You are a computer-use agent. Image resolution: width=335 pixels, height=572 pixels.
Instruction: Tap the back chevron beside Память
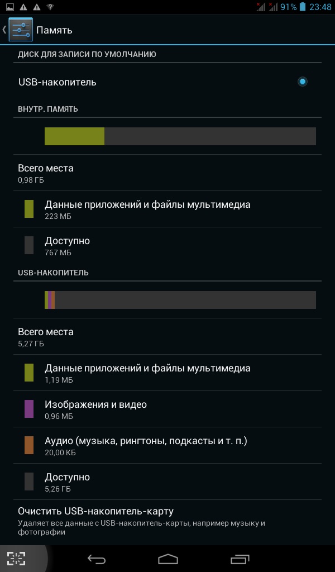[4, 30]
